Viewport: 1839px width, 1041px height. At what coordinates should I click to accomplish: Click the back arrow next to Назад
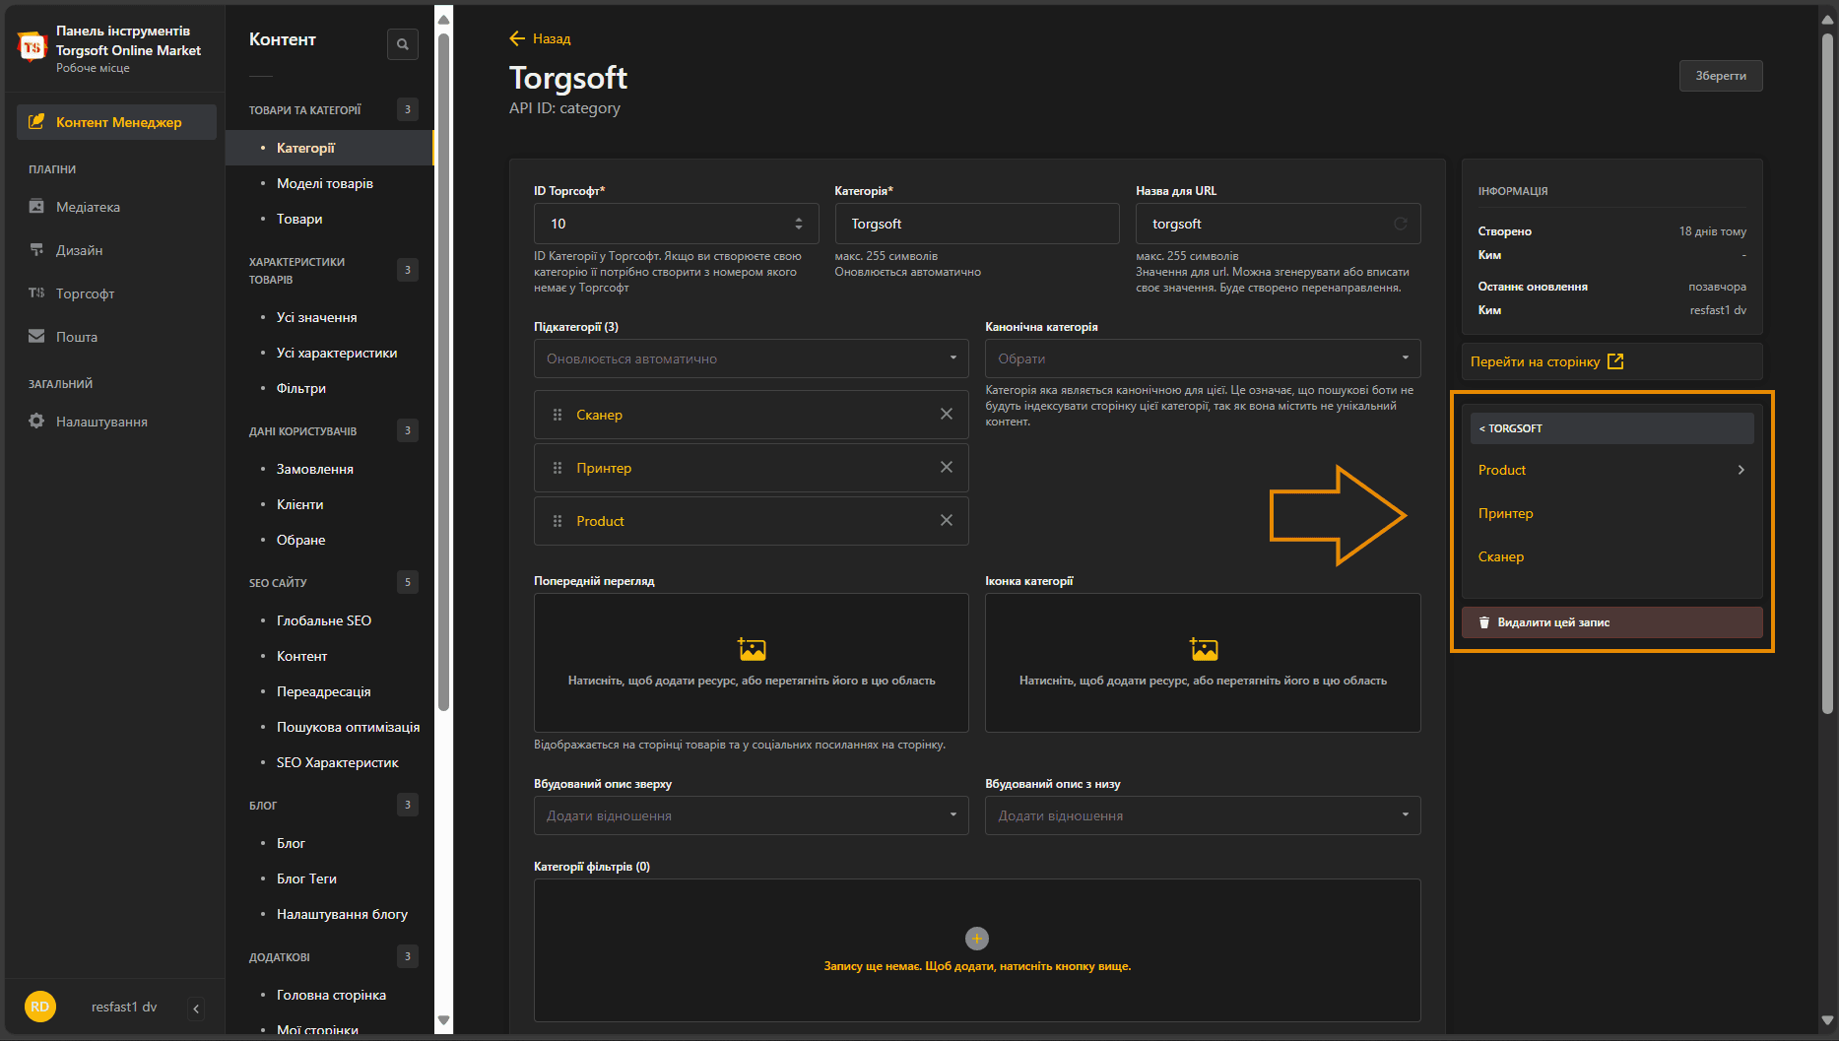[x=517, y=38]
